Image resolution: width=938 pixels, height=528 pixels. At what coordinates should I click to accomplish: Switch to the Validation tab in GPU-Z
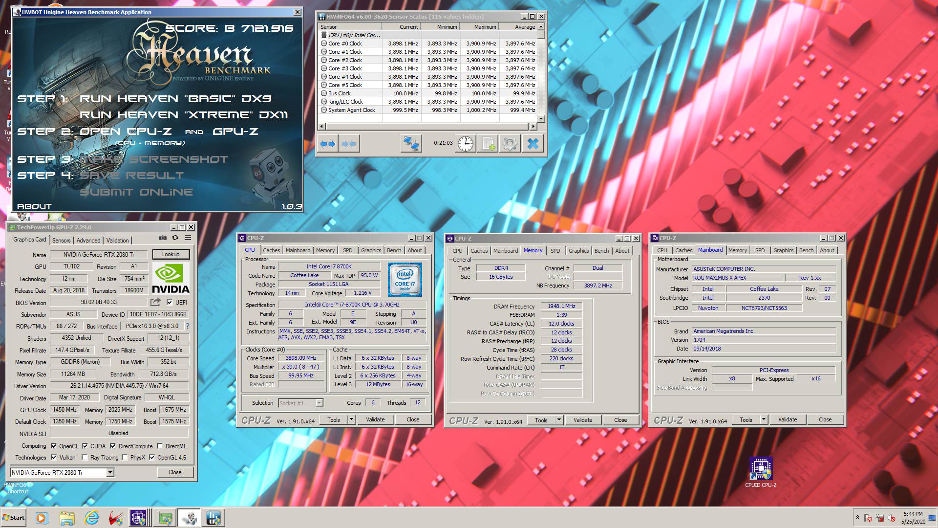tap(118, 240)
